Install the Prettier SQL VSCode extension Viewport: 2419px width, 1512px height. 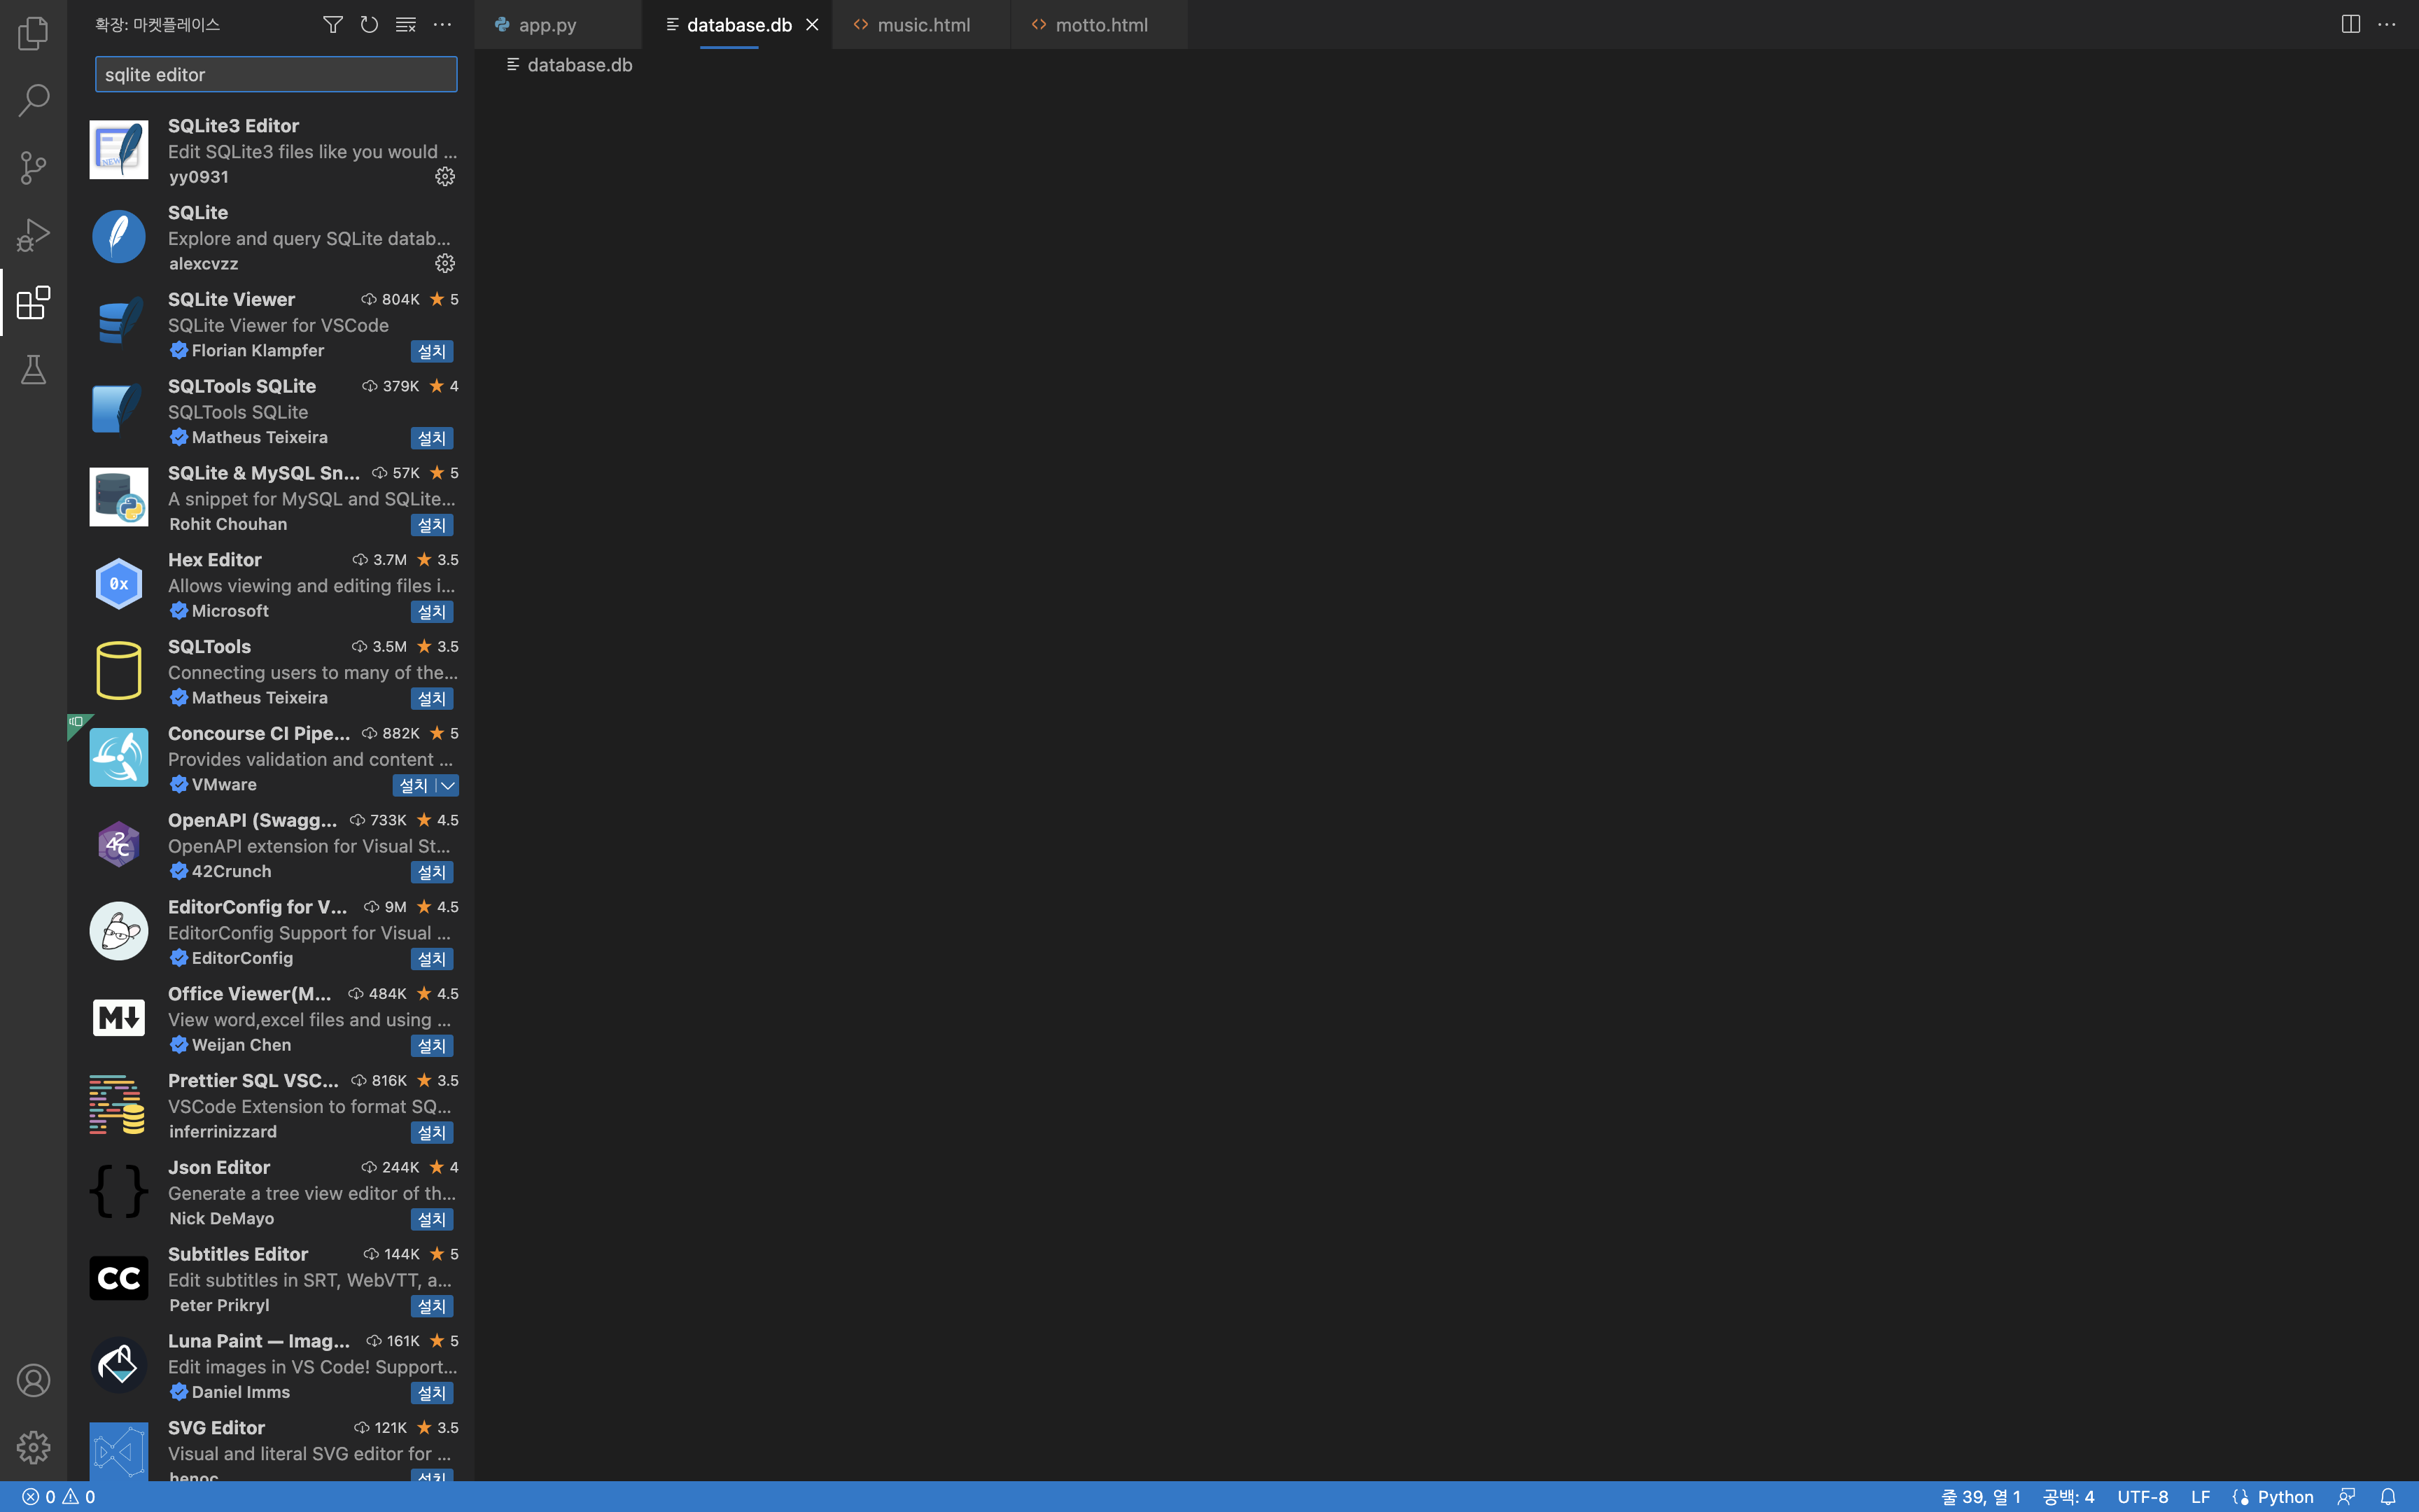point(432,1133)
